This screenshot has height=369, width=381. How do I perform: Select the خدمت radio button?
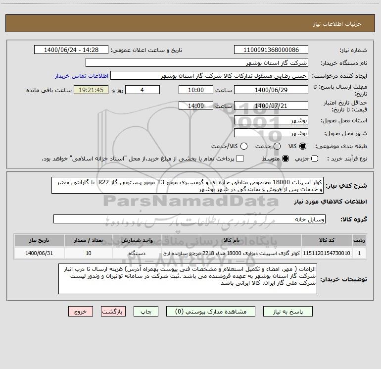277,146
